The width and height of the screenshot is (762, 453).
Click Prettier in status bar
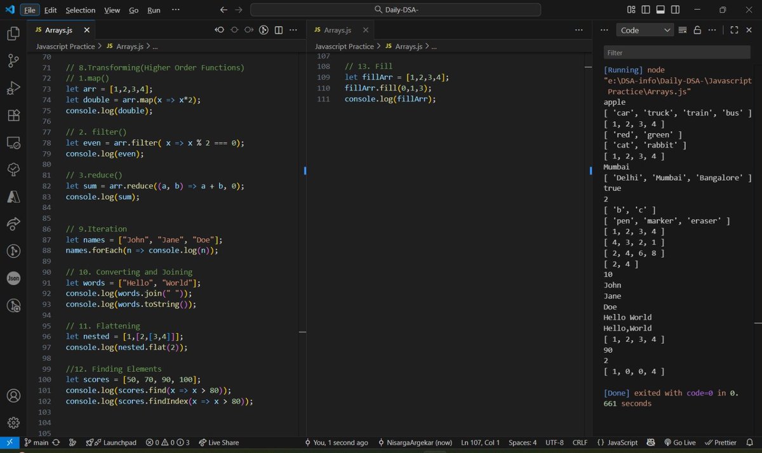coord(721,442)
